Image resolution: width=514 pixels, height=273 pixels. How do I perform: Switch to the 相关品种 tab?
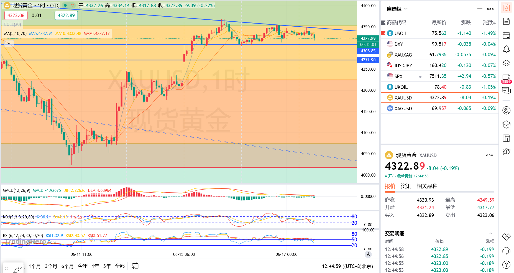pyautogui.click(x=427, y=186)
